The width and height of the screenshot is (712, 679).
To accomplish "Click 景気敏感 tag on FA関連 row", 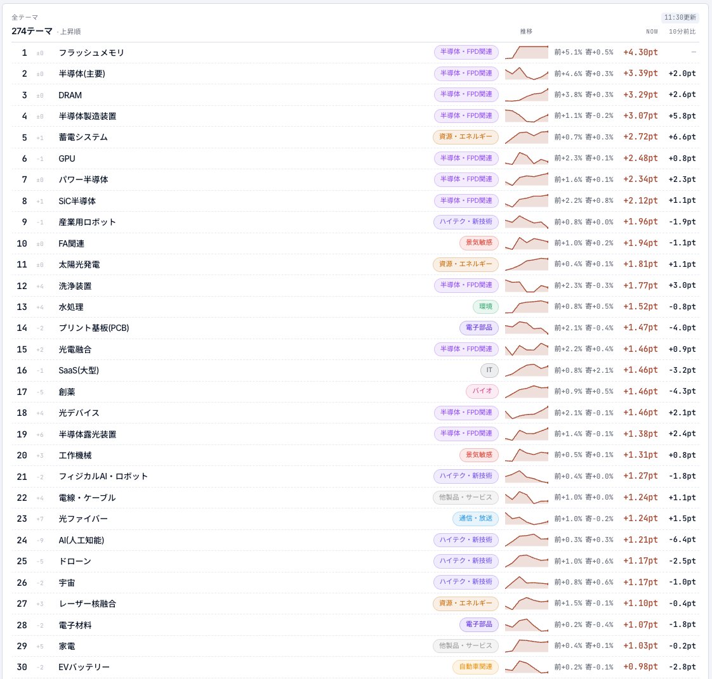I will click(479, 243).
